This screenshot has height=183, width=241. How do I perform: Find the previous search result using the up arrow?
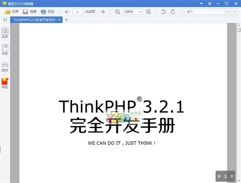pyautogui.click(x=229, y=12)
